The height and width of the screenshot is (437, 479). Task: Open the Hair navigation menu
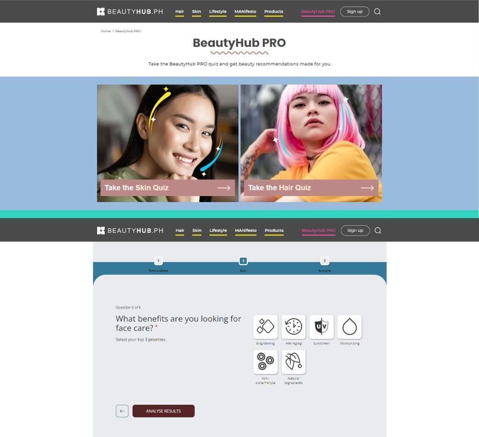point(179,11)
